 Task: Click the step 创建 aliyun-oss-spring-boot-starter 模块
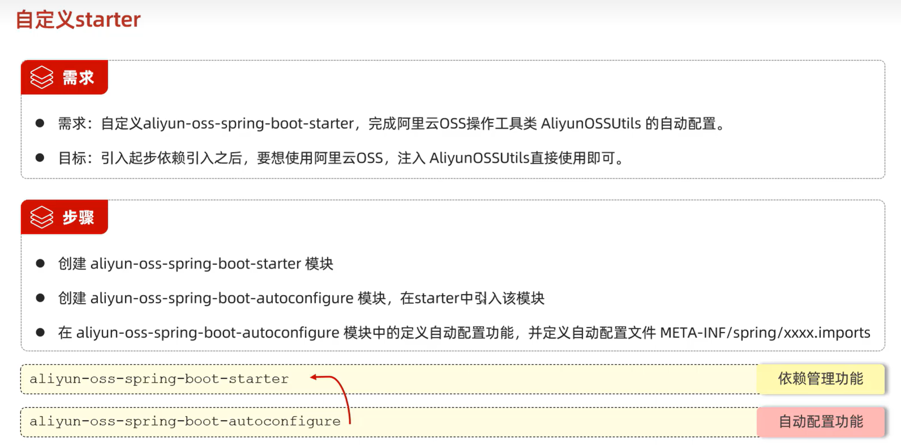pos(196,264)
